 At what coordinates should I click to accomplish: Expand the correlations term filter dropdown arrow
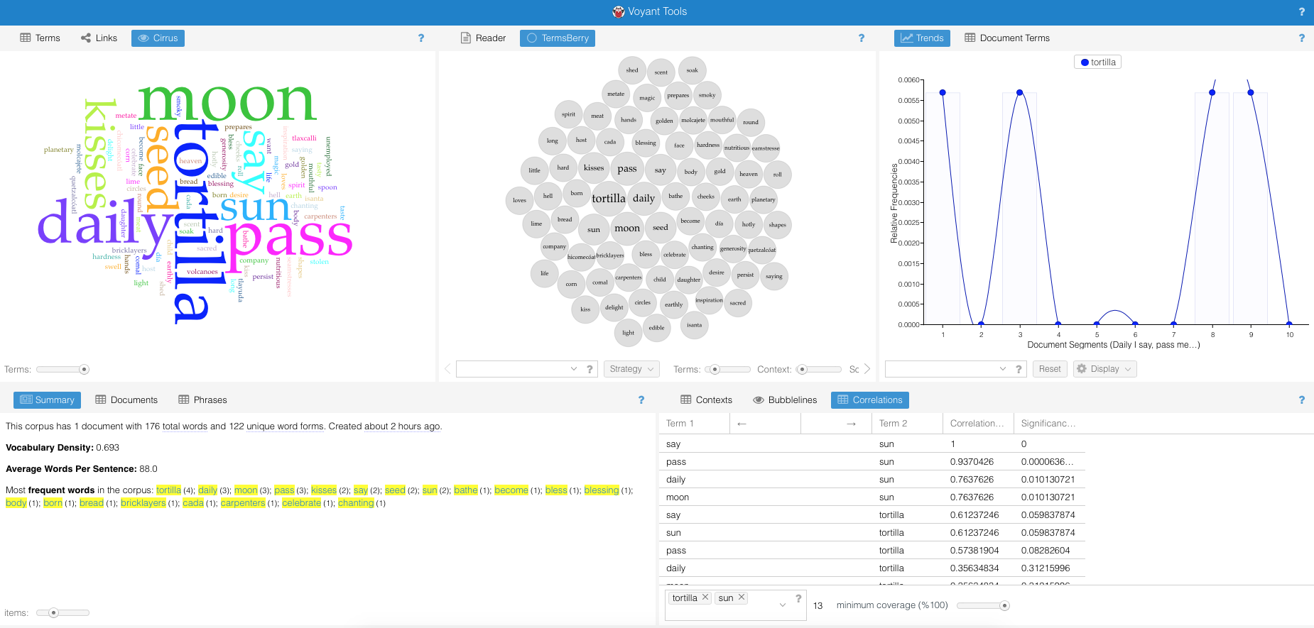[x=783, y=605]
